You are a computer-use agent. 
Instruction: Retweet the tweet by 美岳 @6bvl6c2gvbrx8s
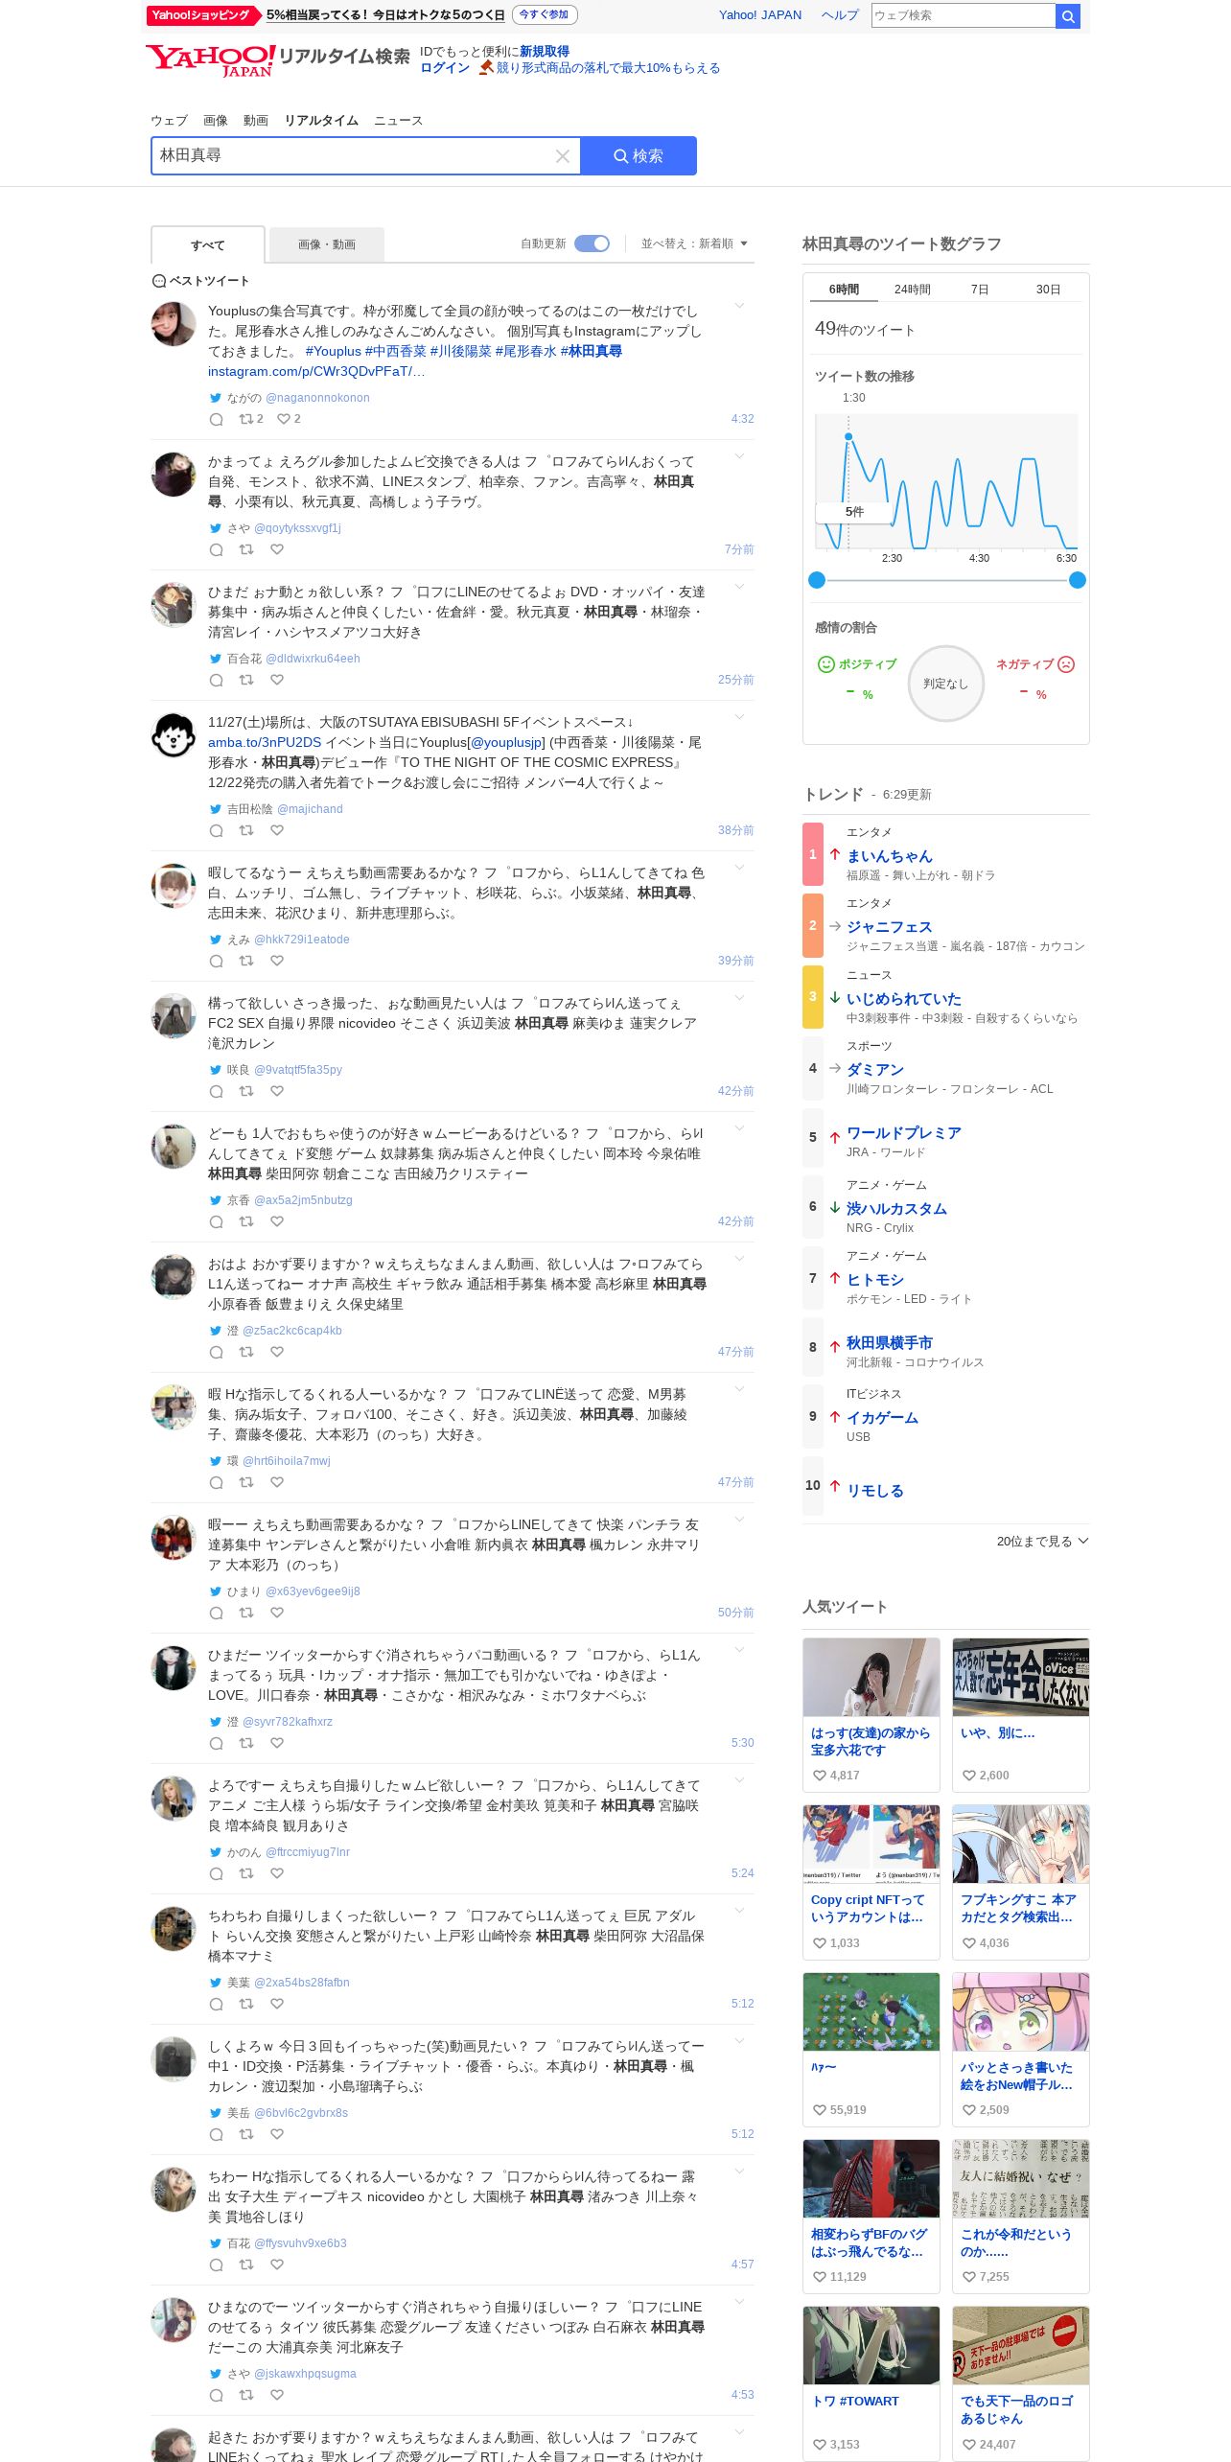pyautogui.click(x=246, y=2134)
